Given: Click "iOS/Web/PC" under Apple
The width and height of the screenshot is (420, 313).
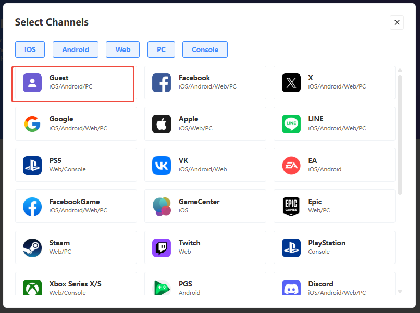Looking at the screenshot, I should coord(195,128).
